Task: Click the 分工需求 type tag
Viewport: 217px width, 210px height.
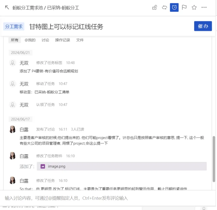Action: [x=14, y=27]
